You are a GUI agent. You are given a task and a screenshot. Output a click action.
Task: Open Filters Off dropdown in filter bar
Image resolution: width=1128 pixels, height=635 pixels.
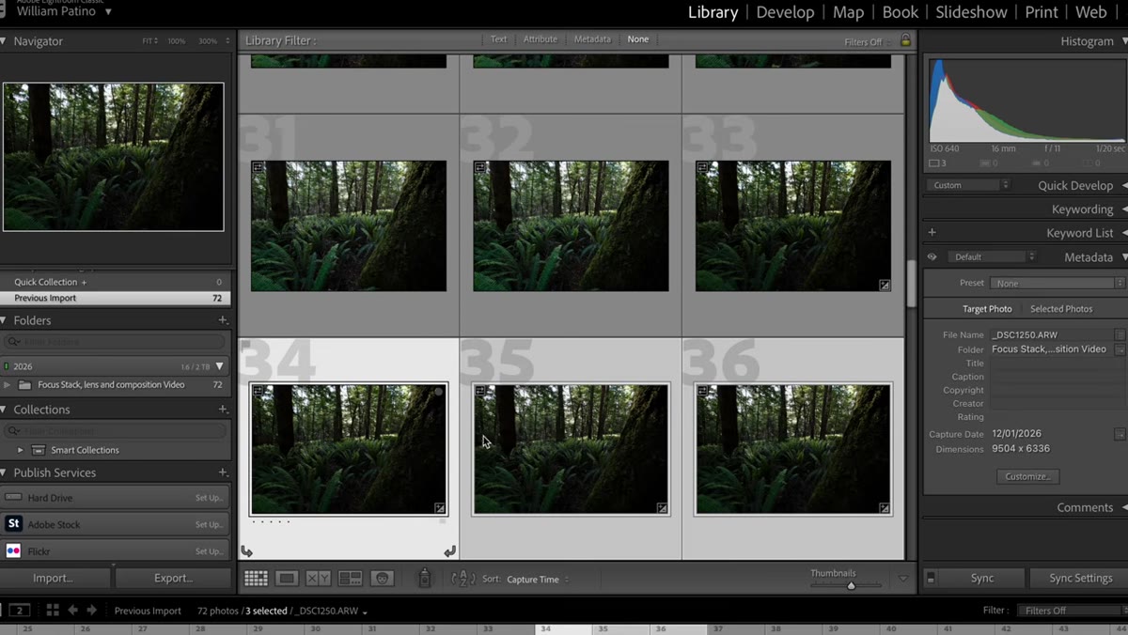click(x=868, y=42)
